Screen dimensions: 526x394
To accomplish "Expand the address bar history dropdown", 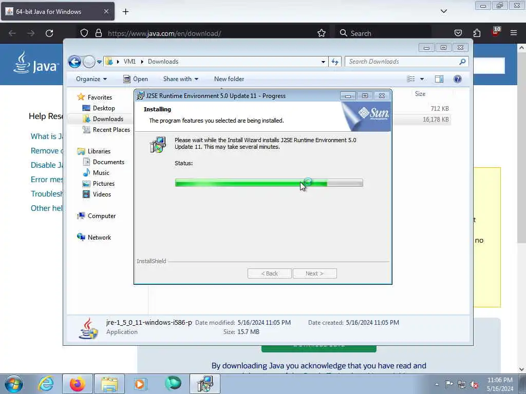I will (x=323, y=62).
